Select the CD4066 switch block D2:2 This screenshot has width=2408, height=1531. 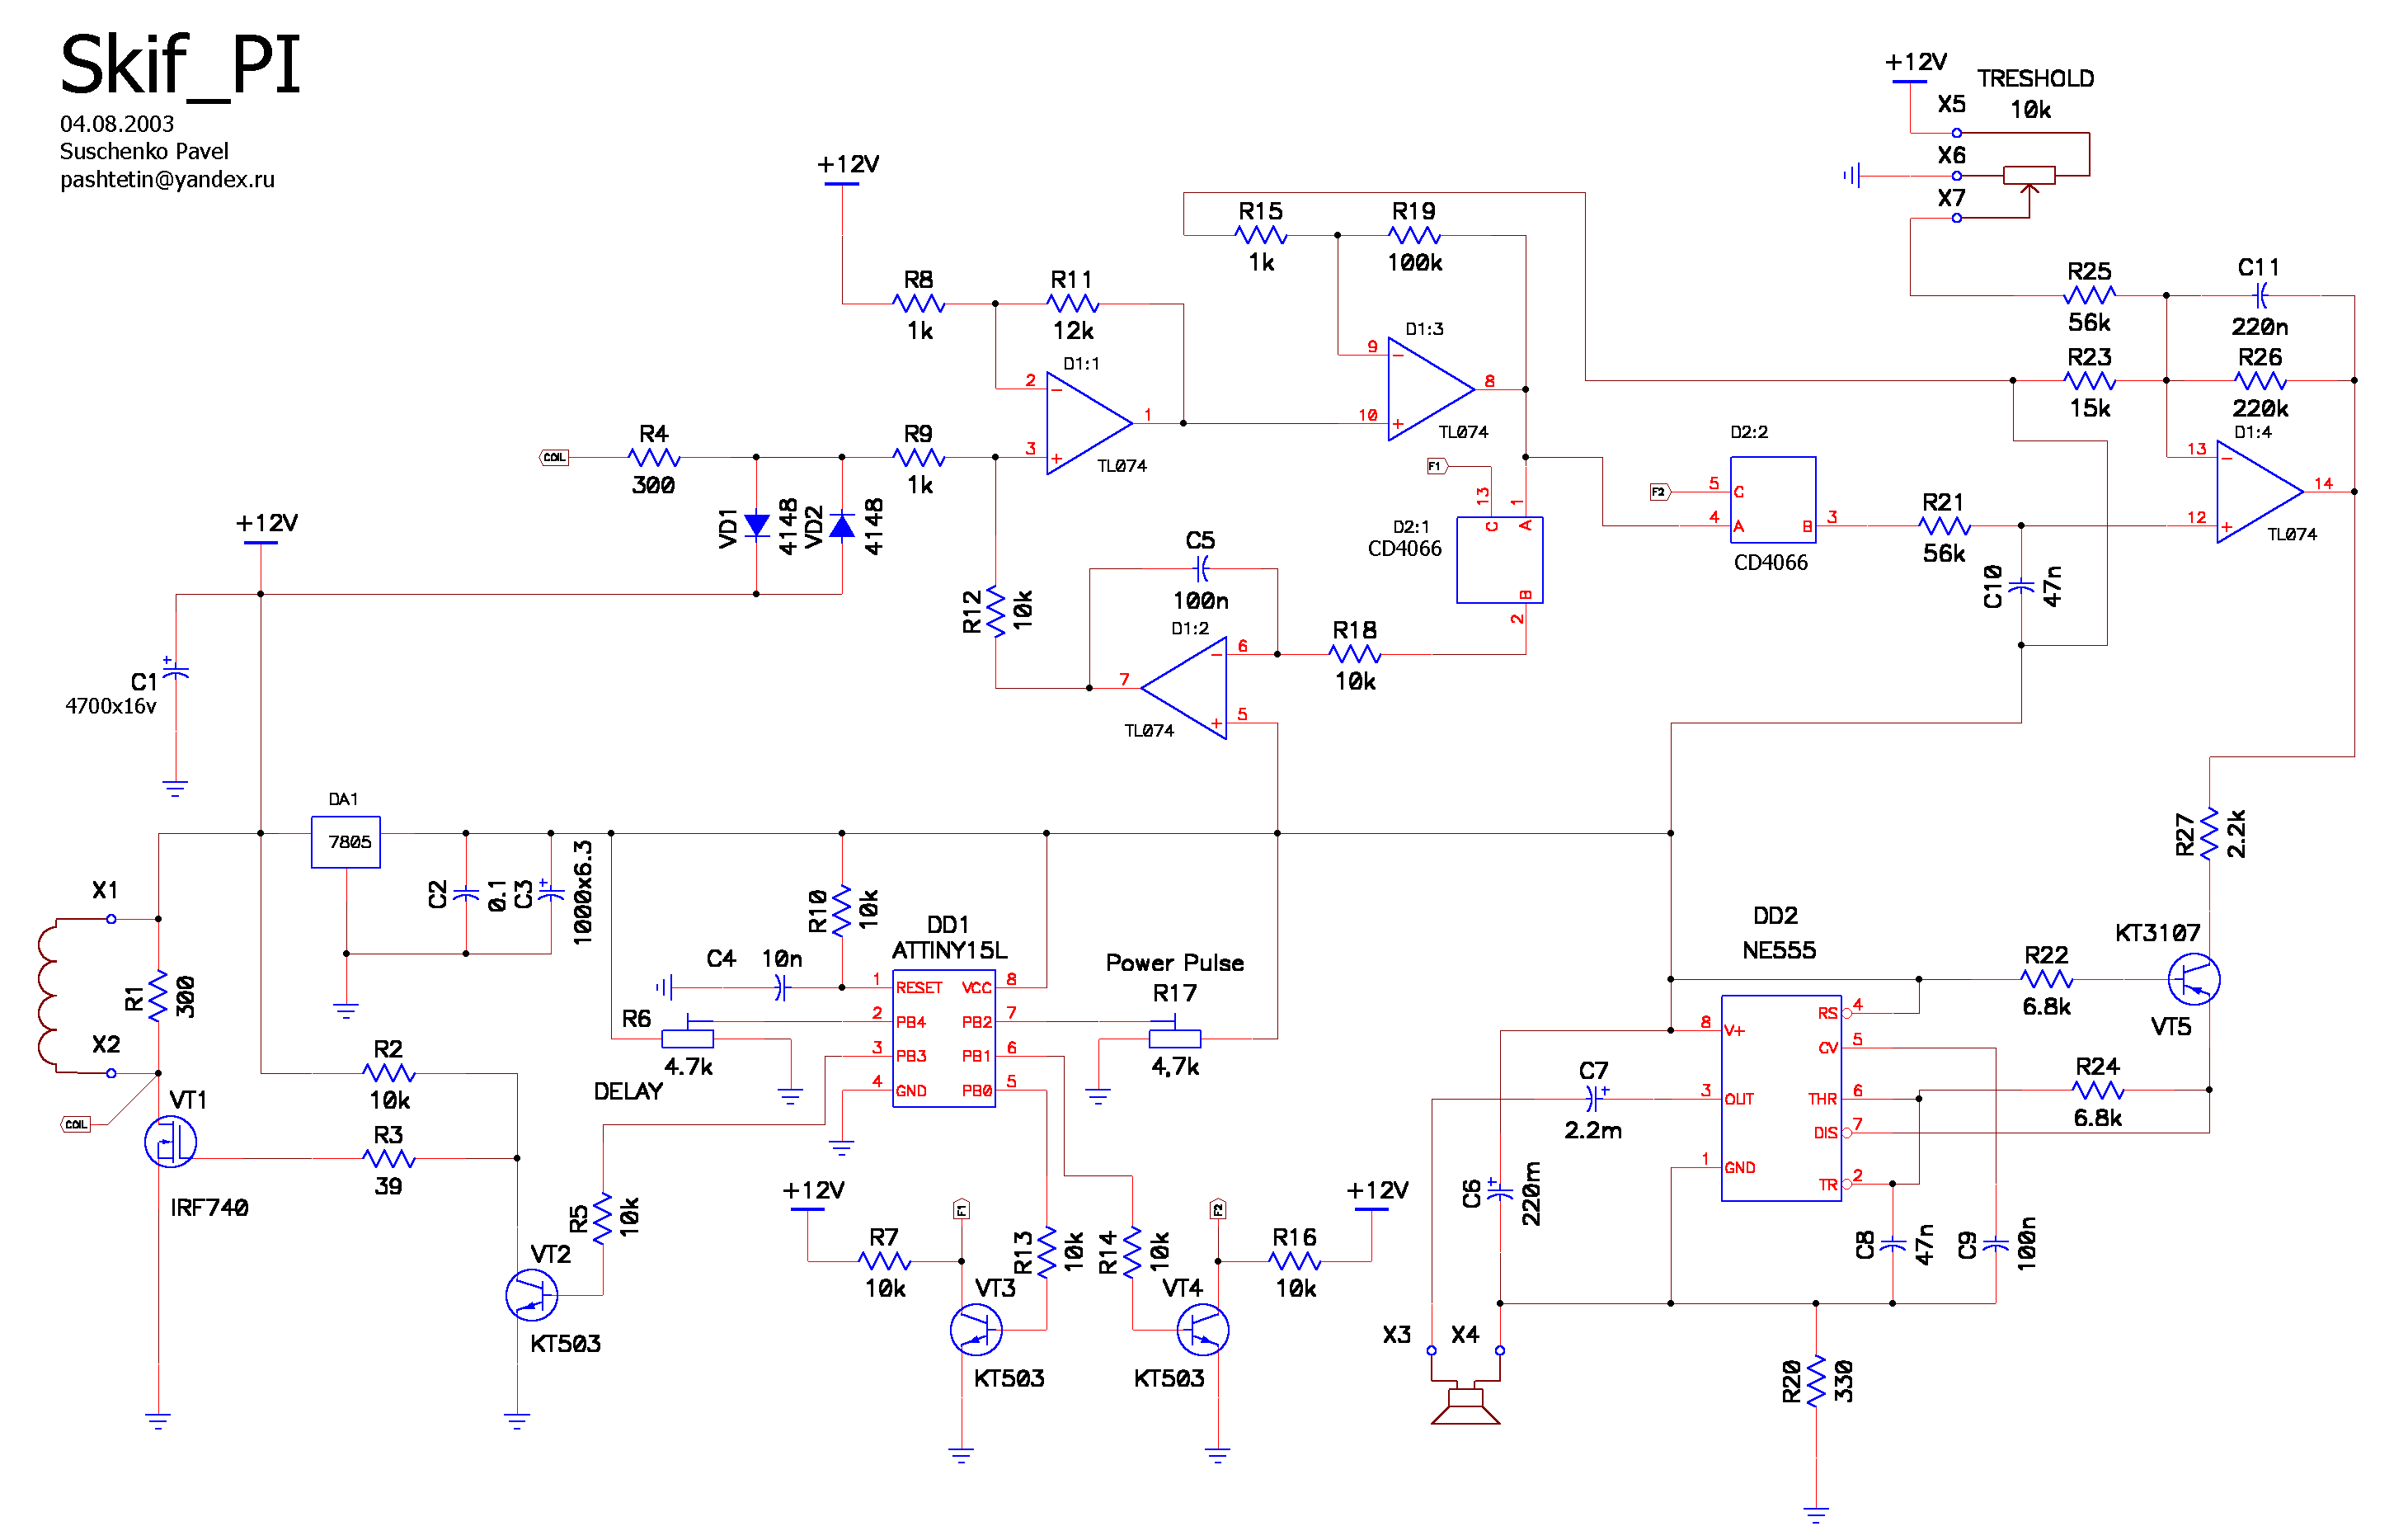pos(1772,500)
